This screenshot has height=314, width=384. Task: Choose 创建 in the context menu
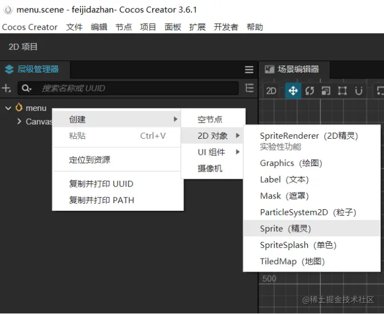click(x=117, y=119)
